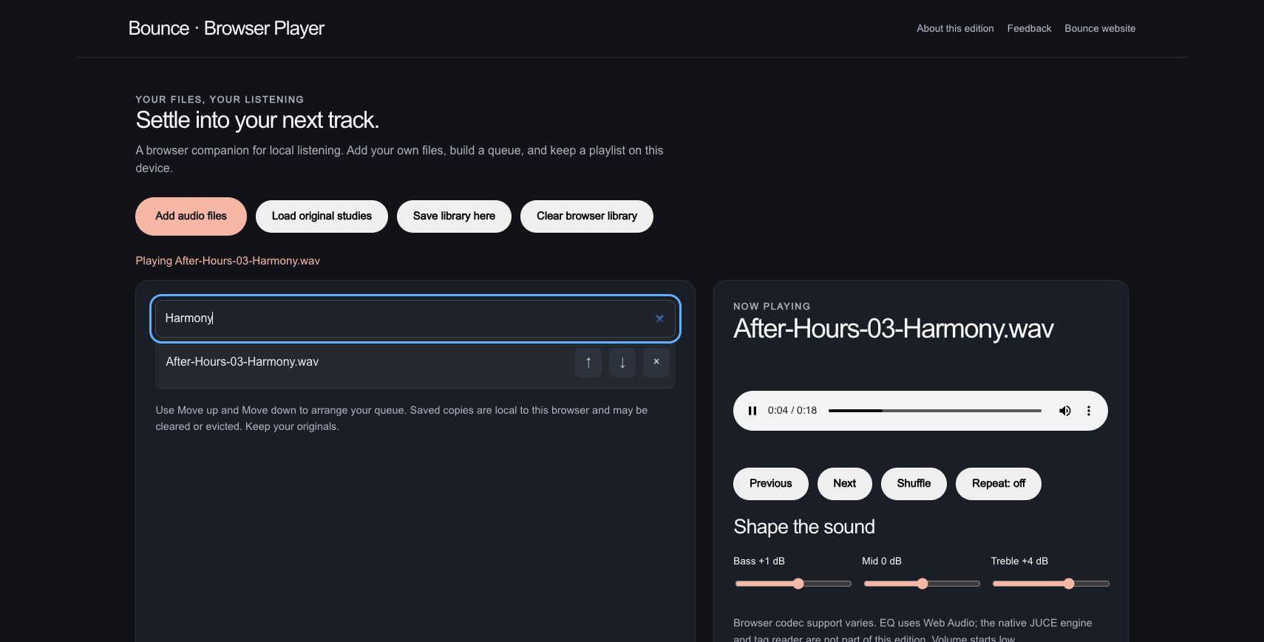1264x642 pixels.
Task: Load original studies
Action: pyautogui.click(x=322, y=216)
